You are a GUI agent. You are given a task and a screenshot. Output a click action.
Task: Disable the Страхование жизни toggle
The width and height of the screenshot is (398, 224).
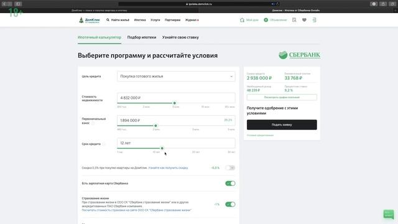point(230,204)
